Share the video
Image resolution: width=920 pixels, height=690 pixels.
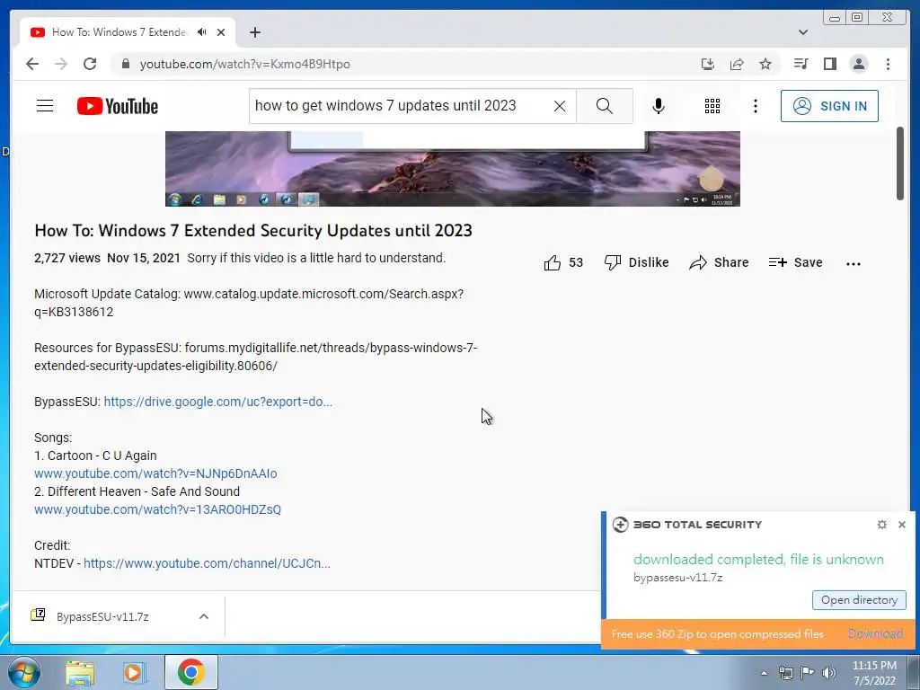(x=719, y=263)
